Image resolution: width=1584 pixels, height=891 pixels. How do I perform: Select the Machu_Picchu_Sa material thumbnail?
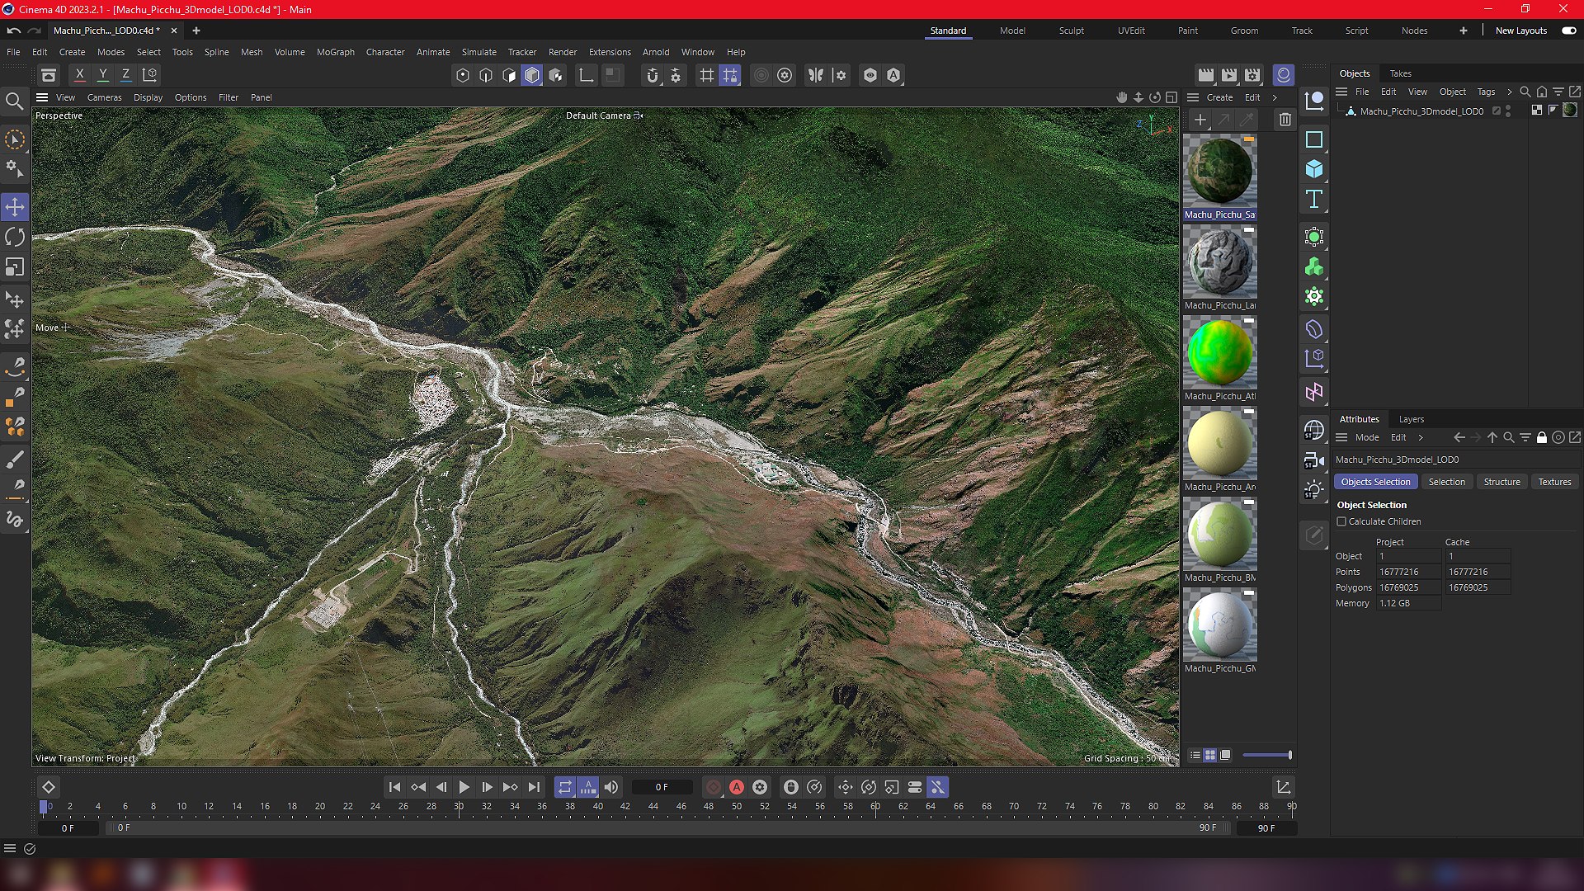(1219, 172)
